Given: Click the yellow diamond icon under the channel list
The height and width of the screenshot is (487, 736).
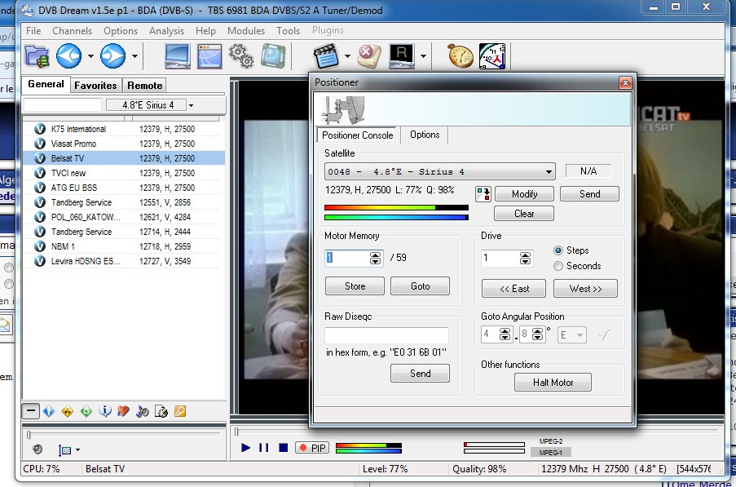Looking at the screenshot, I should (x=68, y=412).
